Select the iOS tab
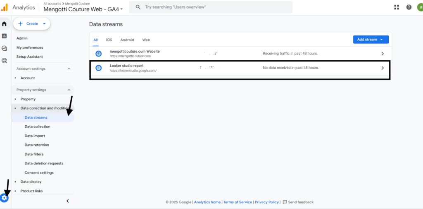The height and width of the screenshot is (209, 423). (109, 40)
